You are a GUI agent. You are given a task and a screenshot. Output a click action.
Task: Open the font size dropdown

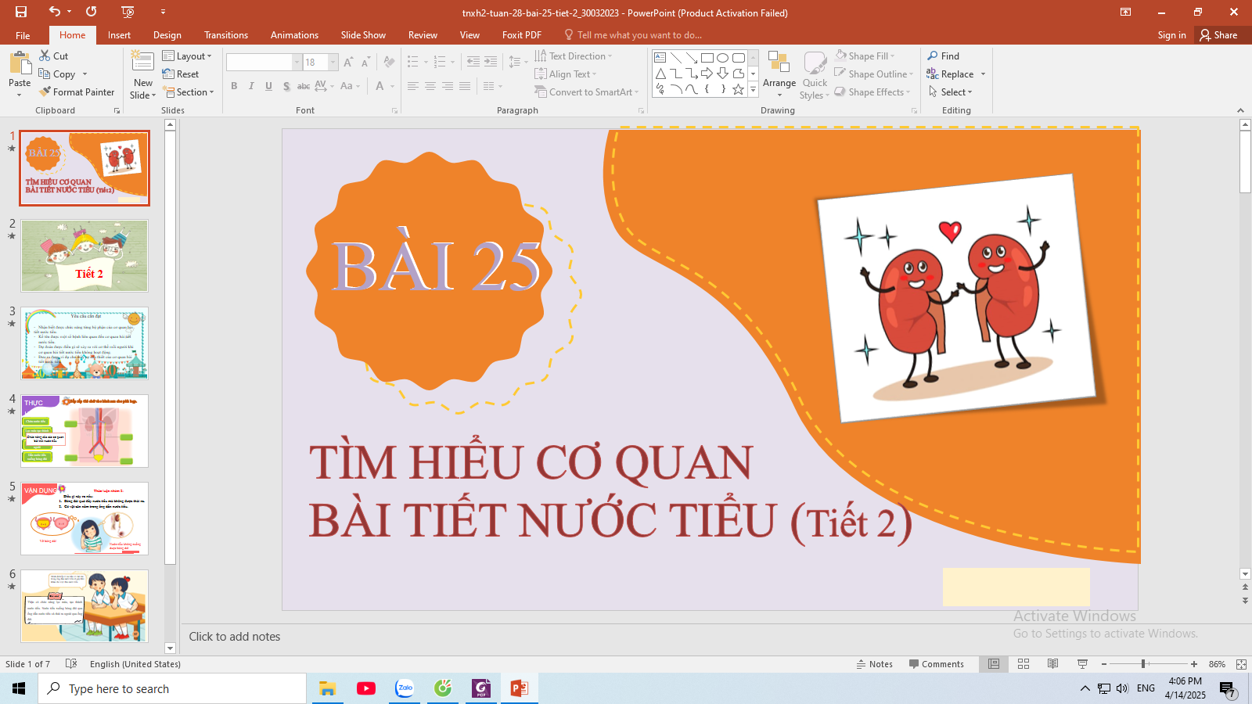333,63
